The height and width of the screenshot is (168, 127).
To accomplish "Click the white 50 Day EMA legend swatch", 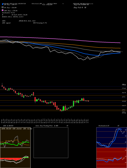I will pos(3,7).
